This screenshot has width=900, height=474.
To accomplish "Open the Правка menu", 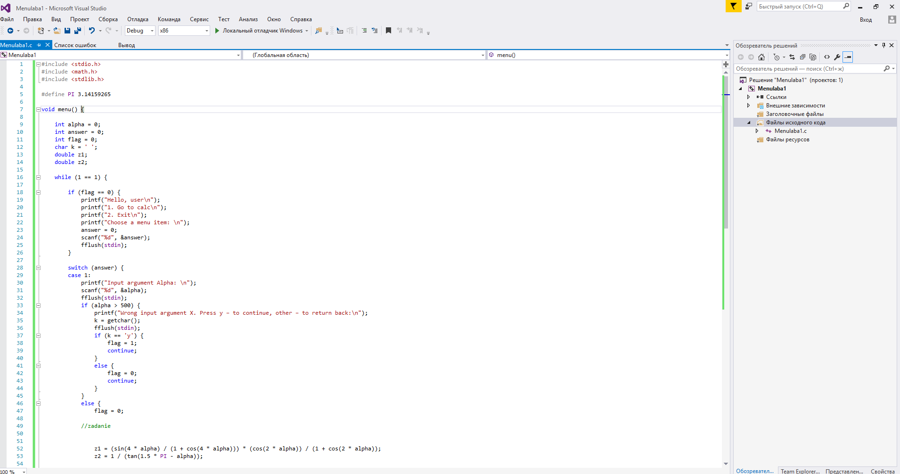I will pos(33,19).
